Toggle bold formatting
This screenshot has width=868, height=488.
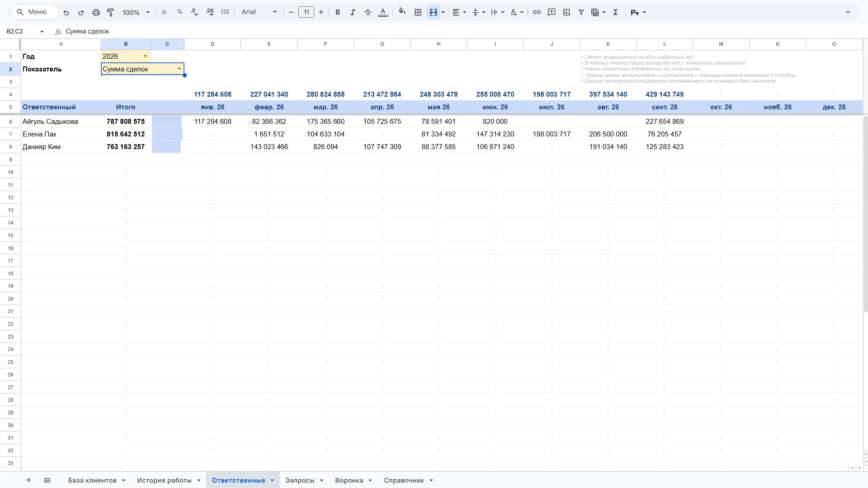pos(338,12)
